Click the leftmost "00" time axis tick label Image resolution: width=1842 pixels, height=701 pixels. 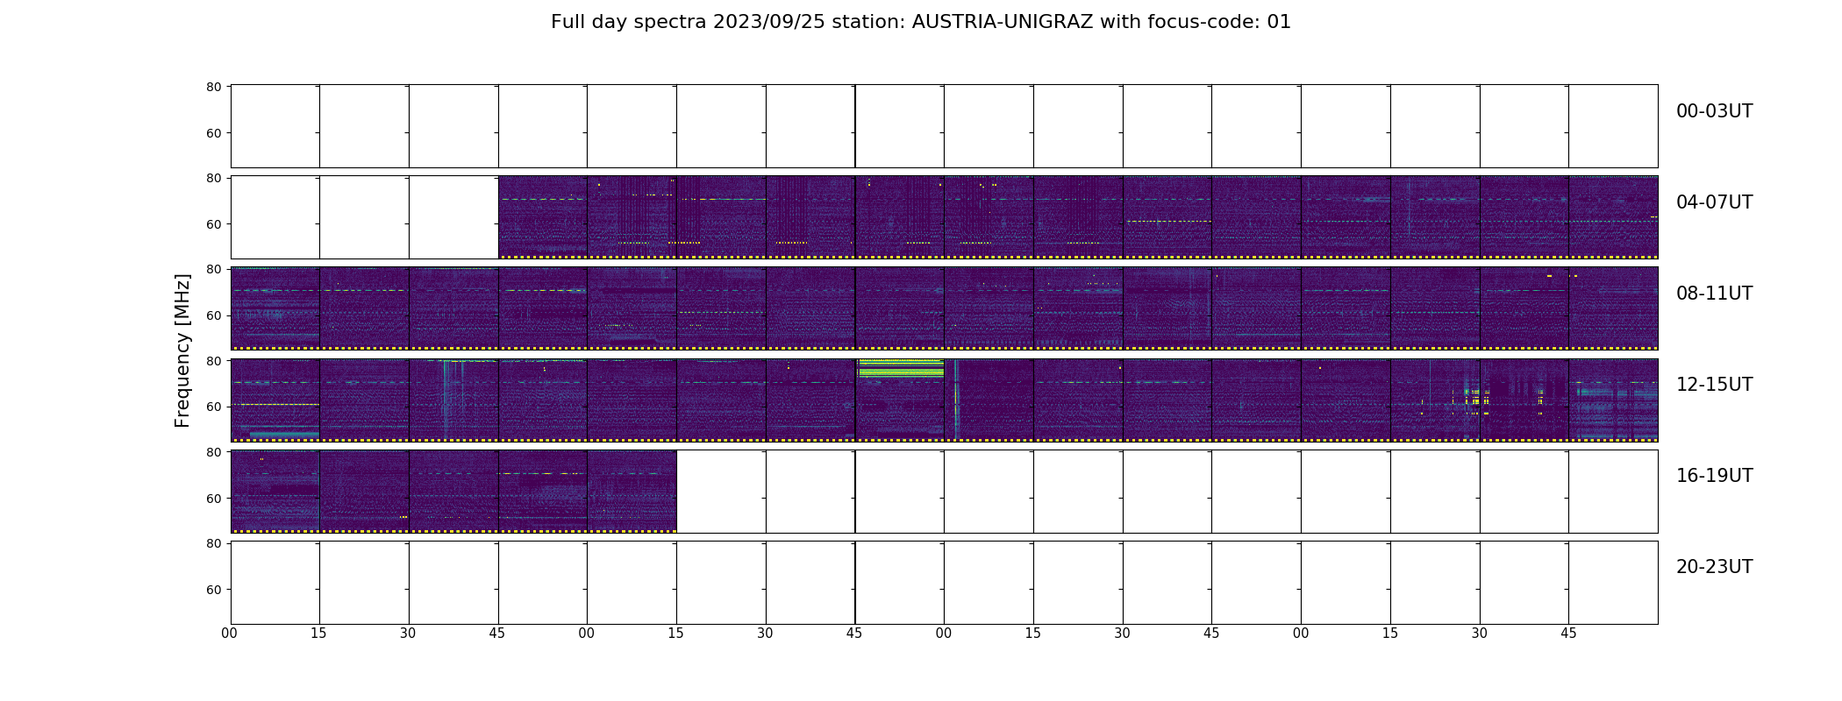[230, 633]
